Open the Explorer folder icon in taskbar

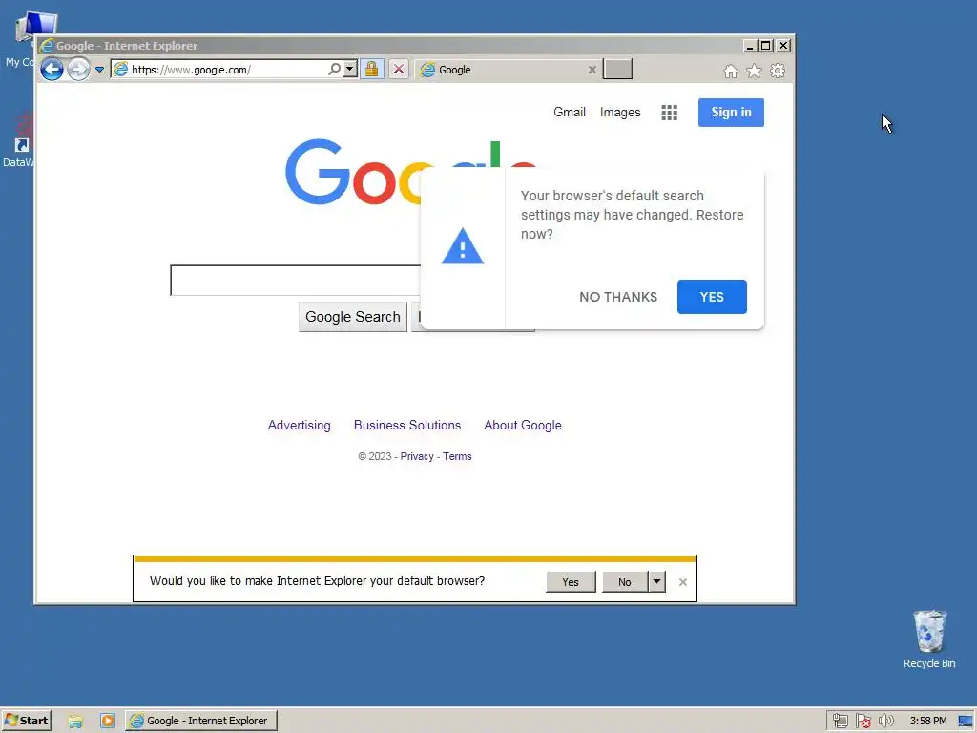[x=75, y=722]
